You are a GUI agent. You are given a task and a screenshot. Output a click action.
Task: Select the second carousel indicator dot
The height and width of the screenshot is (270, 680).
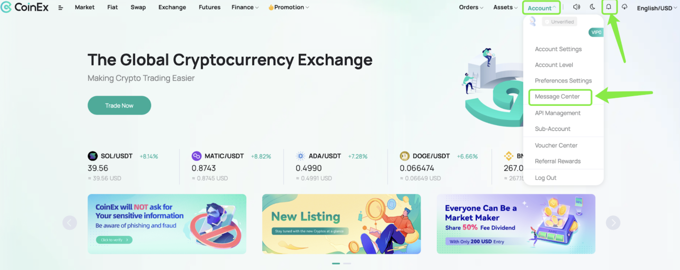click(347, 263)
